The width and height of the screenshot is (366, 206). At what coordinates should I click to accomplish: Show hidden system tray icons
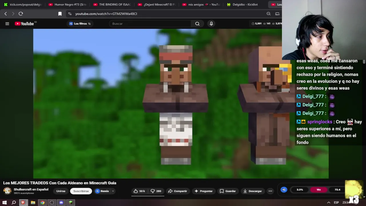click(329, 203)
